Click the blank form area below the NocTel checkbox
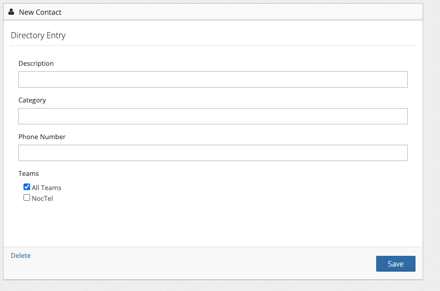Screen dimensions: 440x291 coord(213,224)
